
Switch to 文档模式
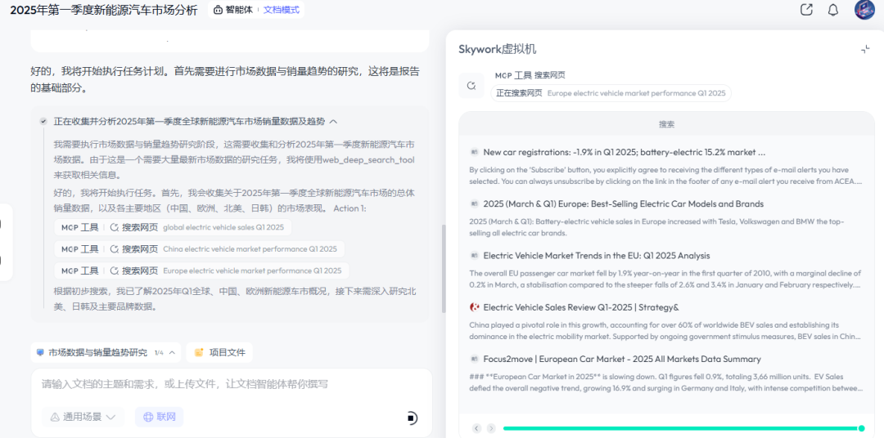click(x=282, y=10)
